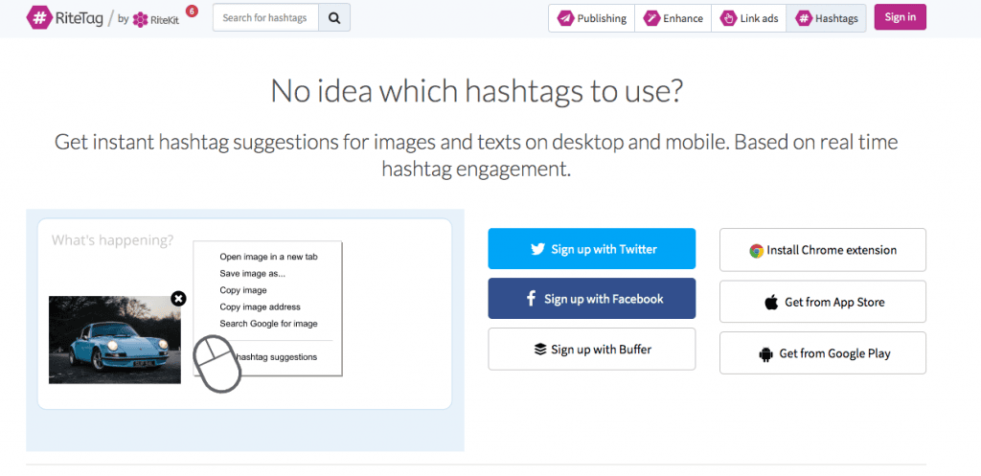Screen dimensions: 981x476
Task: Click the RiteTag hexagon logo
Action: tap(39, 17)
